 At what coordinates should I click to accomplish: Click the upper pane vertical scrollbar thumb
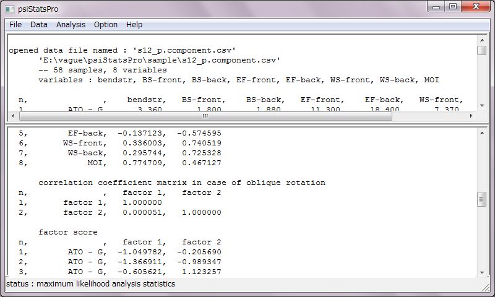[x=482, y=51]
